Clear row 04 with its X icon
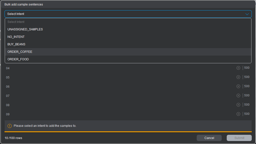Viewport: 256px width, 144px height. (x=238, y=68)
